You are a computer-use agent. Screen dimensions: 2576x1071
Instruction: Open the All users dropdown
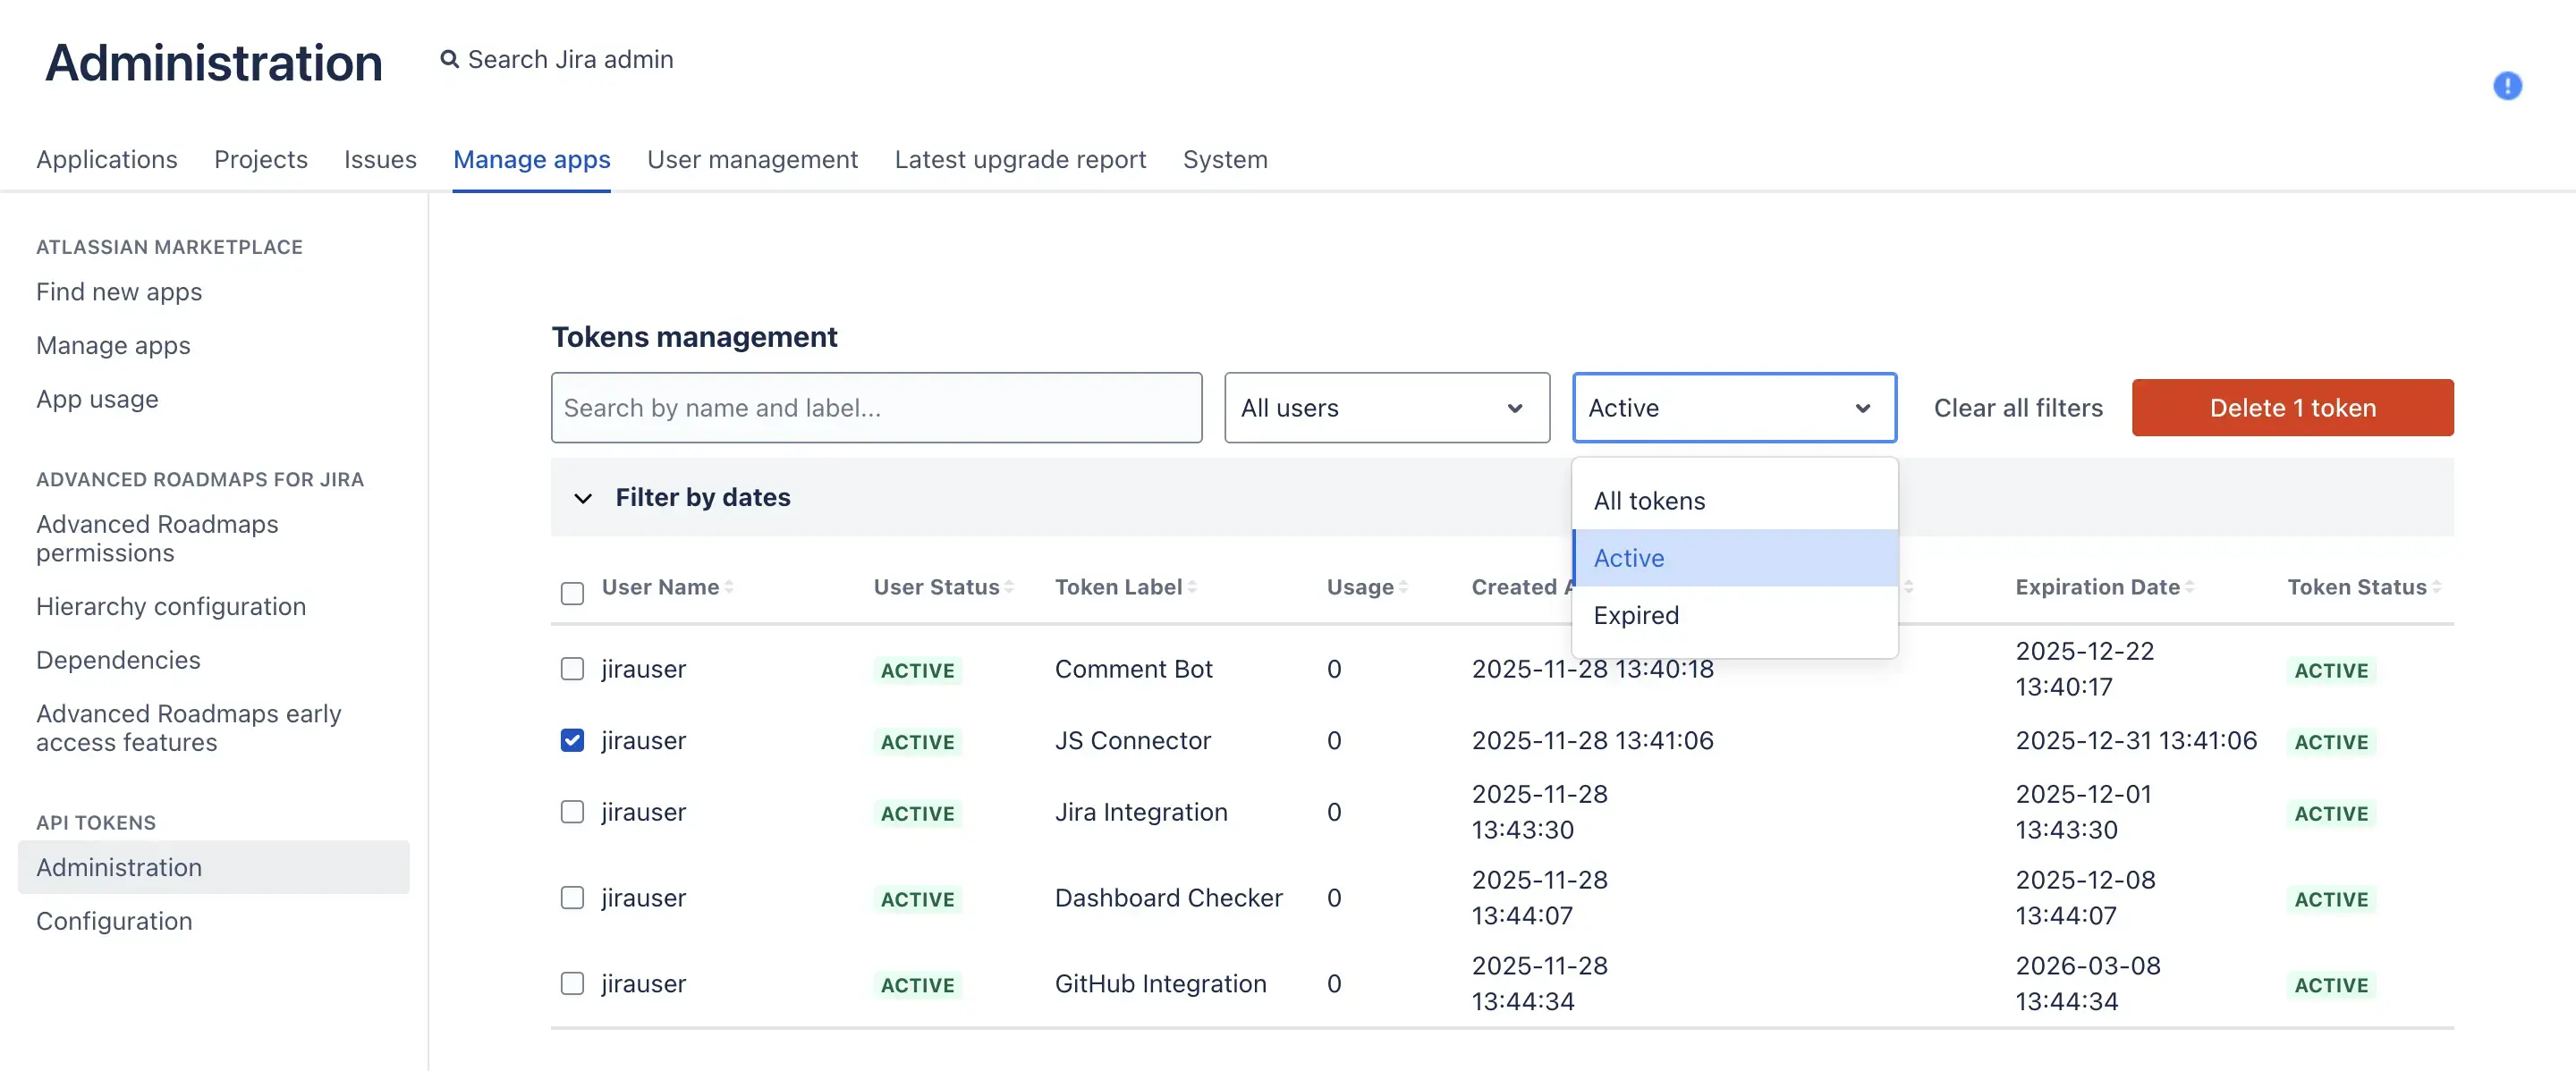pyautogui.click(x=1387, y=408)
